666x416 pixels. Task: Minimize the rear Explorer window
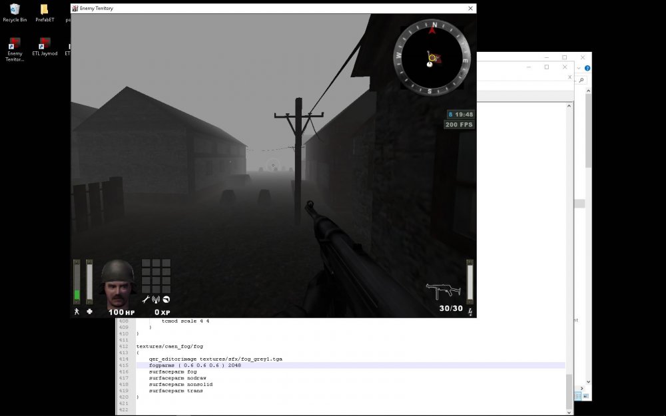click(x=547, y=57)
